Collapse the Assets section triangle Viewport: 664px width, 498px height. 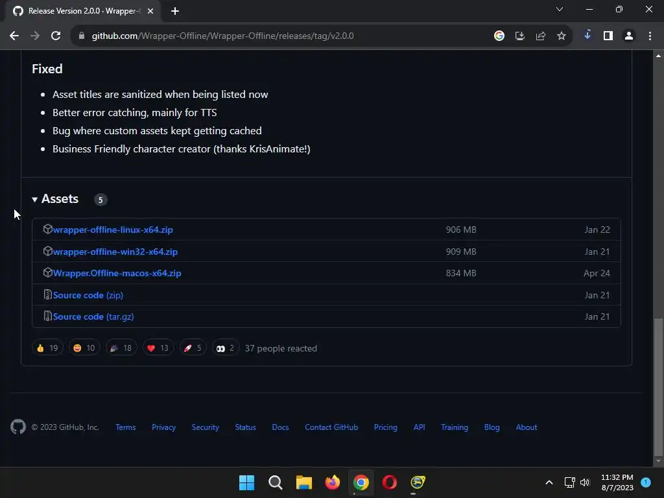(x=35, y=200)
